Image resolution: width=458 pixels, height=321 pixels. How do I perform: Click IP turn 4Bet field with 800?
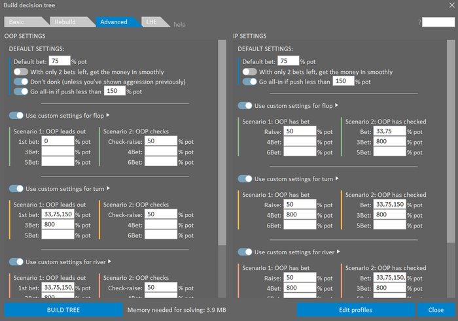pyautogui.click(x=300, y=215)
